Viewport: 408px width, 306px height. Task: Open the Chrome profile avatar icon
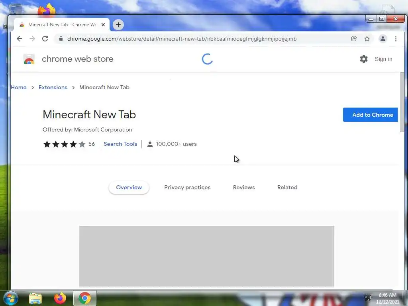[383, 39]
